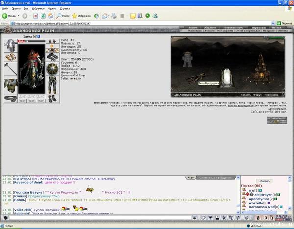The height and width of the screenshot is (229, 294).
Task: Click the green info badge next to Xarex
Action: [39, 37]
